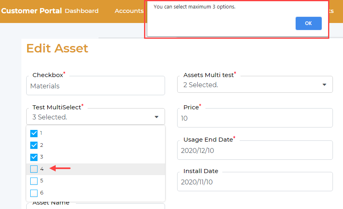
Task: Select option 5 checkbox
Action: pos(34,181)
